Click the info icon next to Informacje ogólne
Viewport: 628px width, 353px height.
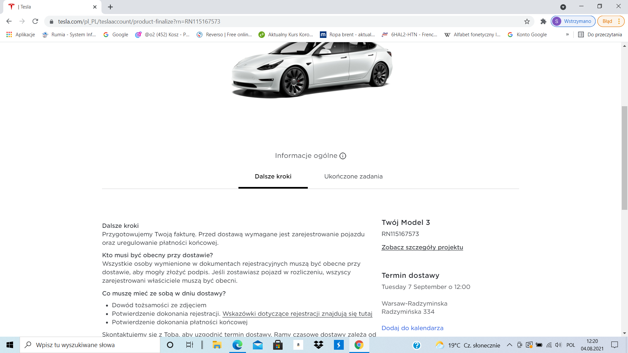pyautogui.click(x=343, y=156)
